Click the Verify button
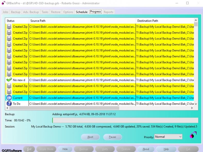The height and width of the screenshot is (152, 203). click(x=105, y=149)
